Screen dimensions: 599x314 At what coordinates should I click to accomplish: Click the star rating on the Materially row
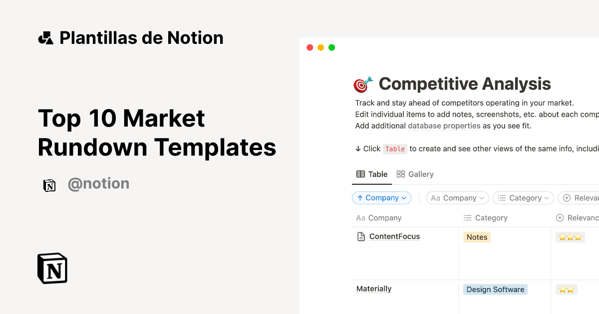click(x=566, y=289)
